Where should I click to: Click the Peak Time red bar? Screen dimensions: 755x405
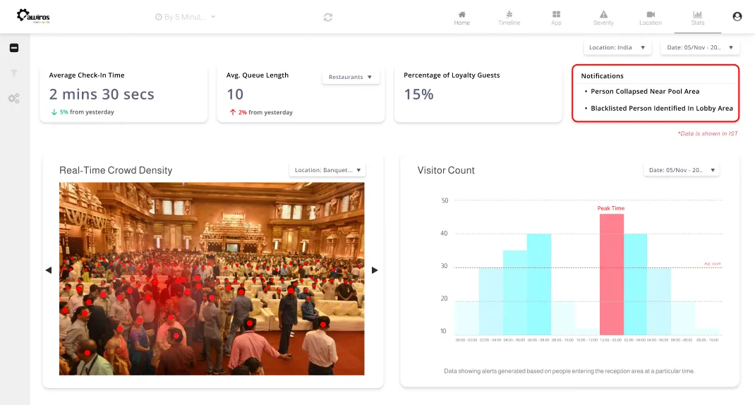coord(612,274)
